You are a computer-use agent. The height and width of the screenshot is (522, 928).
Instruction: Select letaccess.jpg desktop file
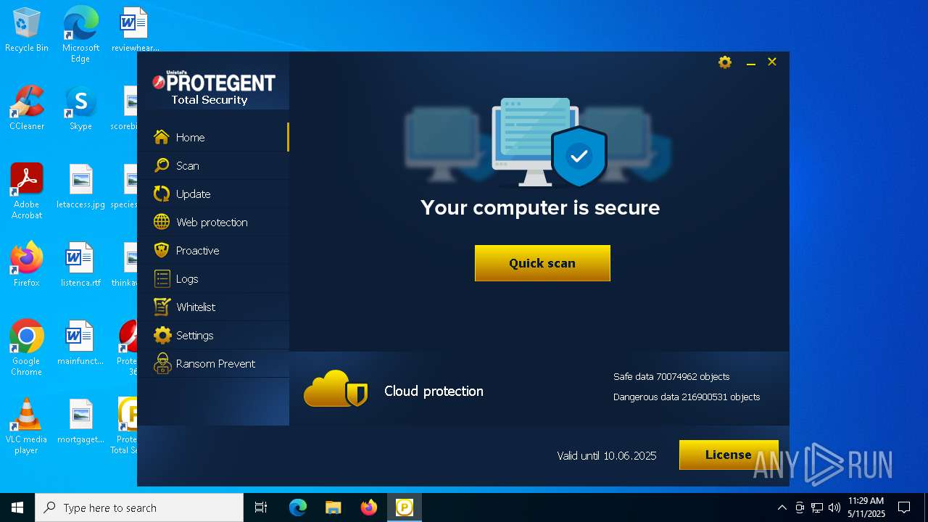[x=80, y=187]
